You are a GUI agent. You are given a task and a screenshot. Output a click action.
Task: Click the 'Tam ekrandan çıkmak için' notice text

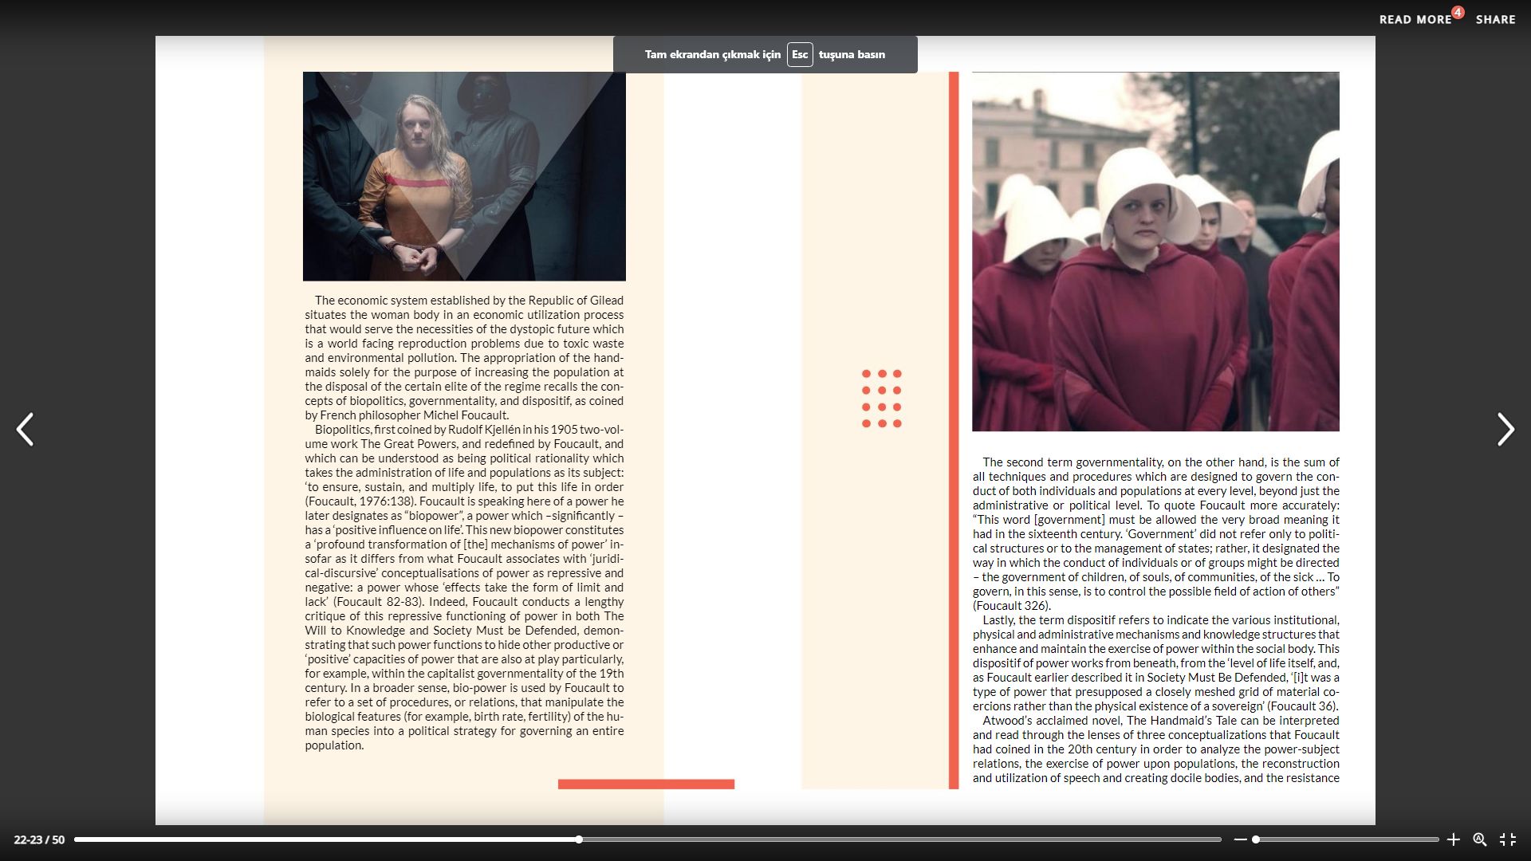713,54
